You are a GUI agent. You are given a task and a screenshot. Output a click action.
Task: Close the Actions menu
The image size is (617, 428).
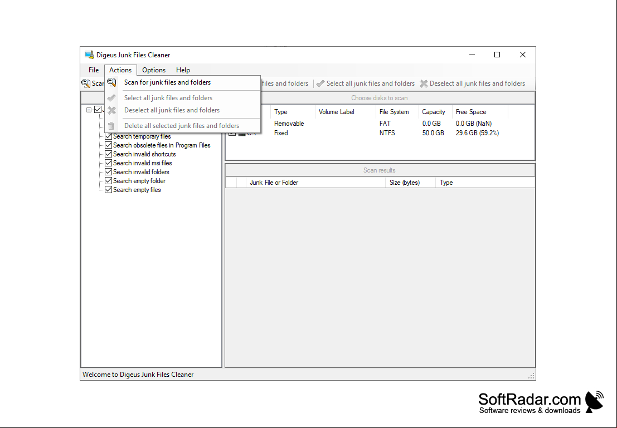coord(120,70)
